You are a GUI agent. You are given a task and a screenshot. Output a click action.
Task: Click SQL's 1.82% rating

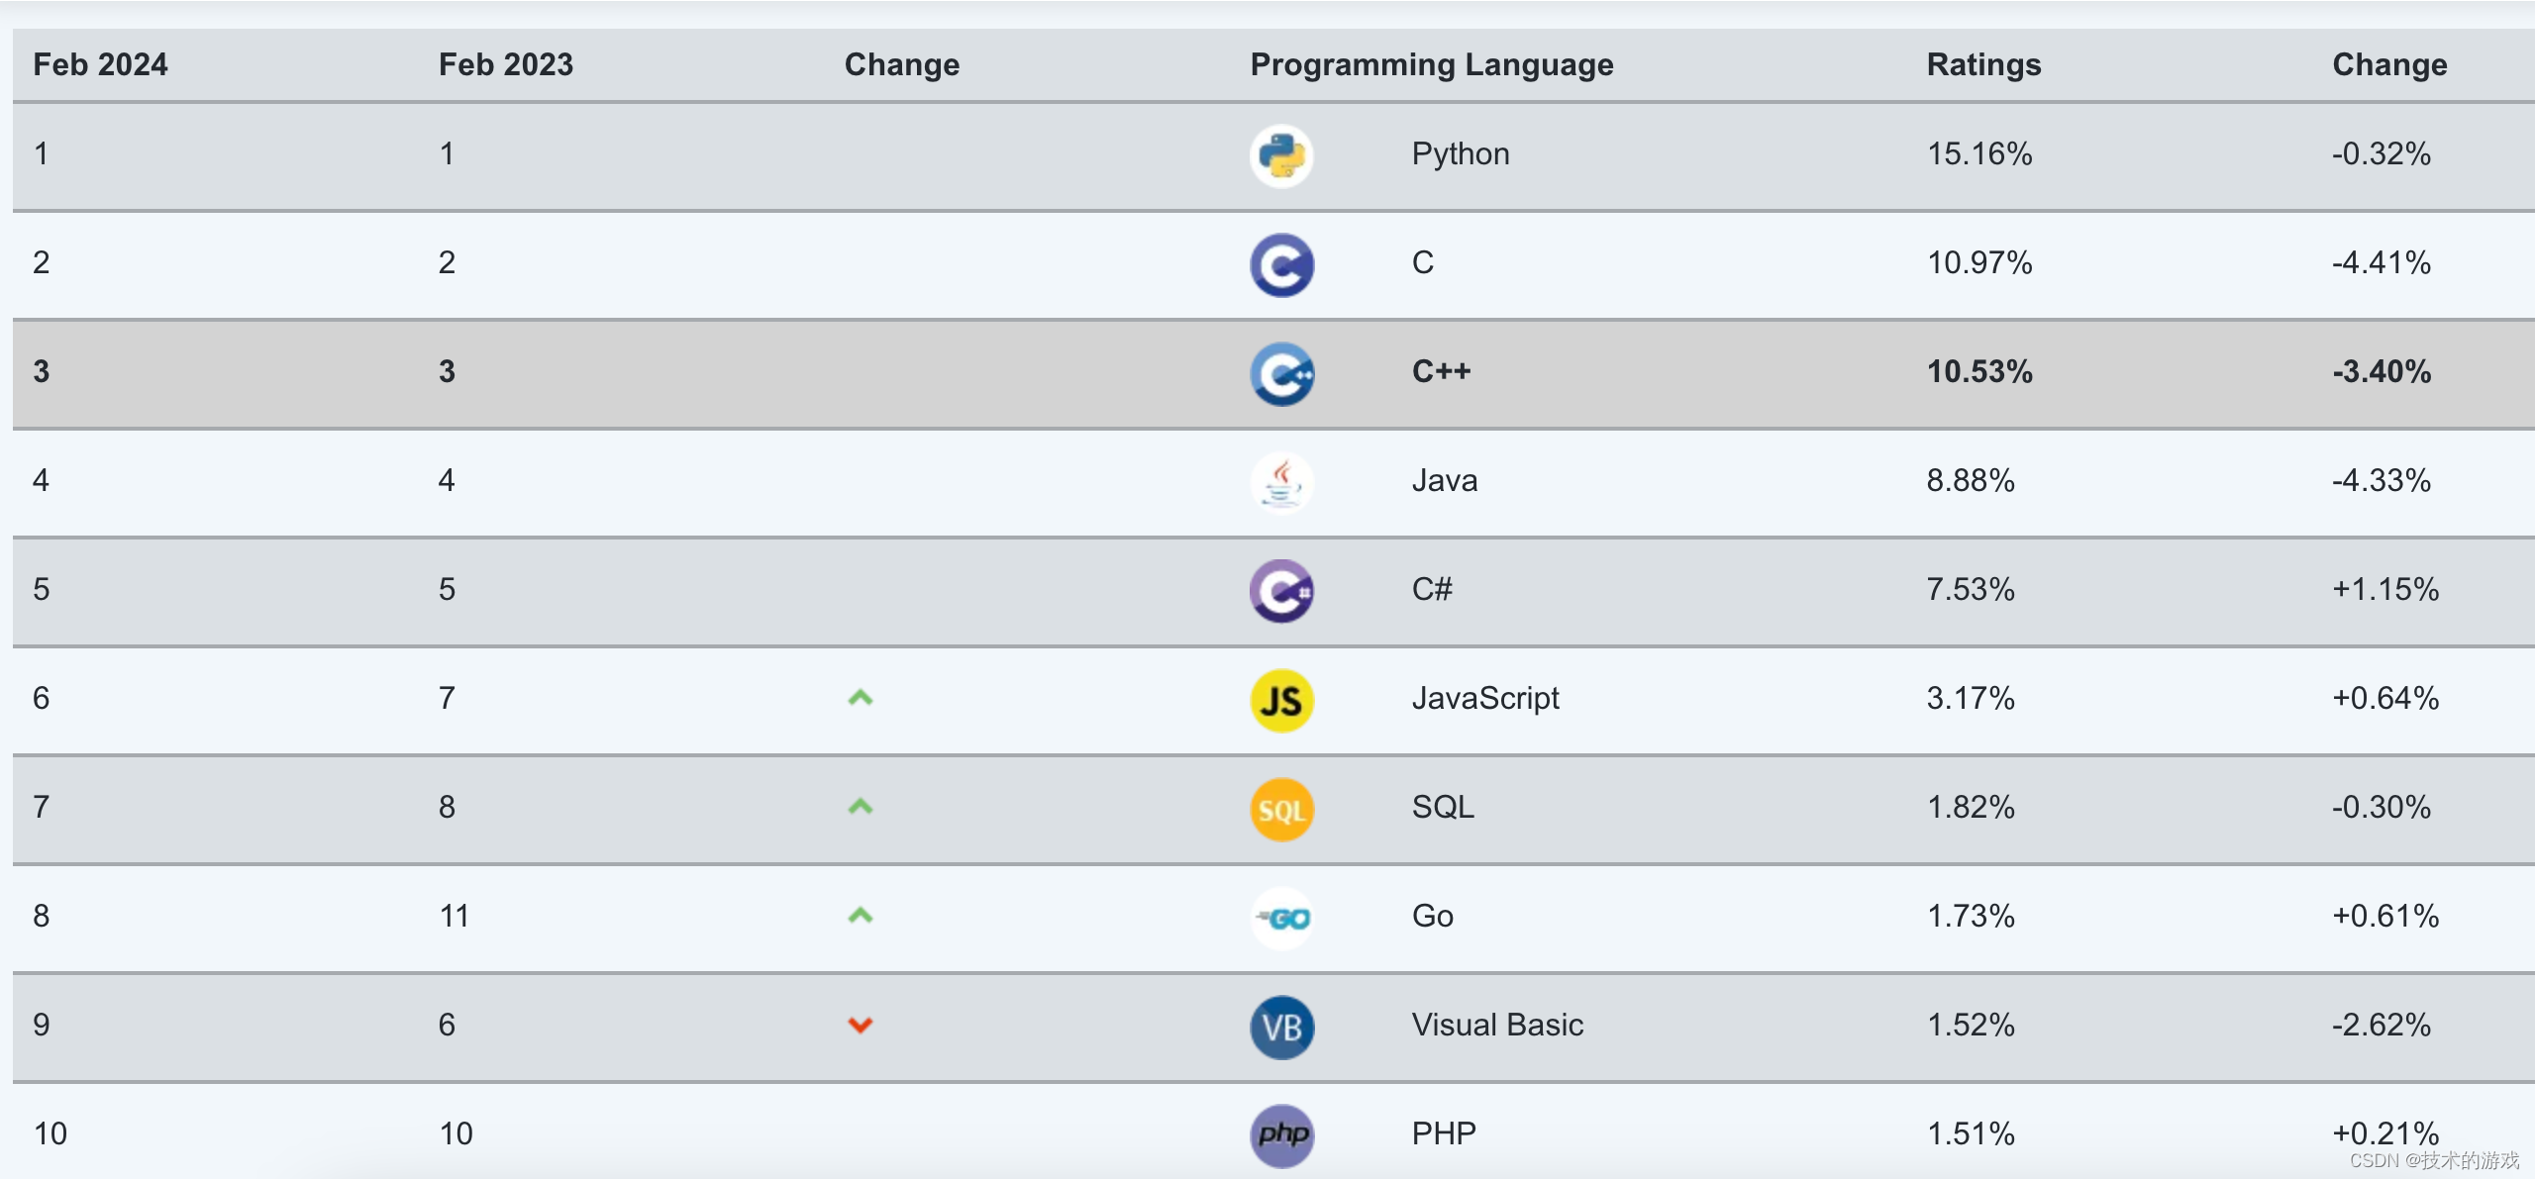[1971, 807]
